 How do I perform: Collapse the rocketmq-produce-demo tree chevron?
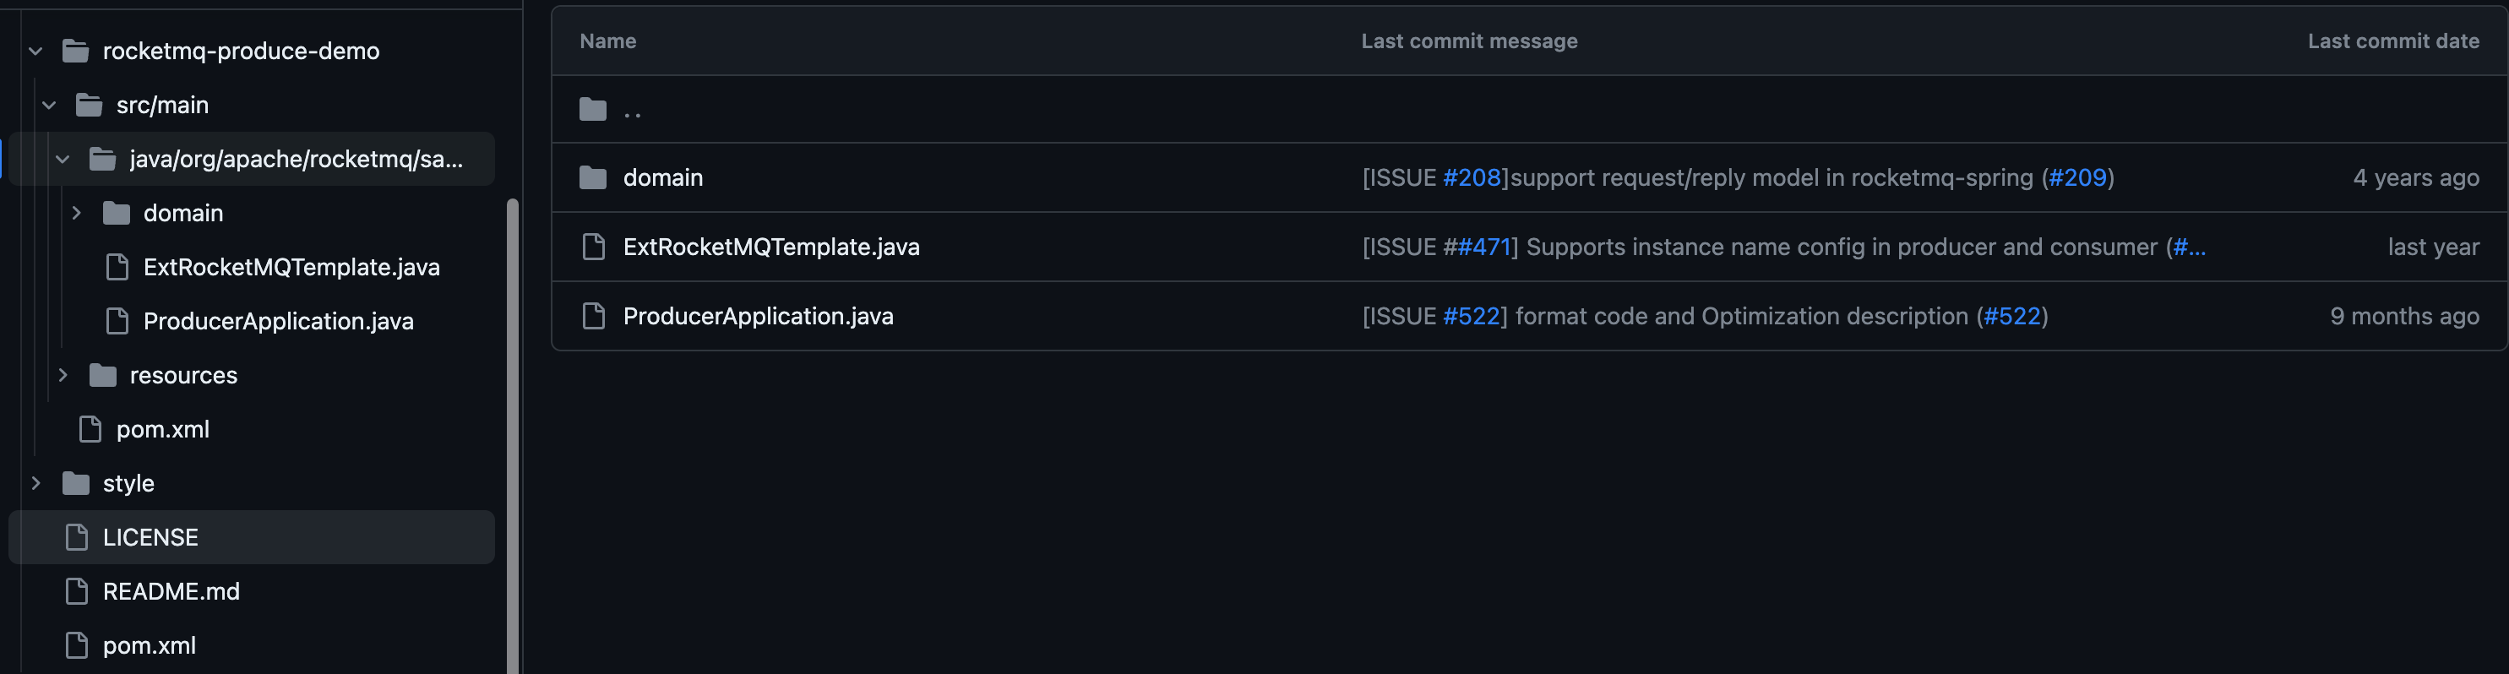(x=36, y=51)
